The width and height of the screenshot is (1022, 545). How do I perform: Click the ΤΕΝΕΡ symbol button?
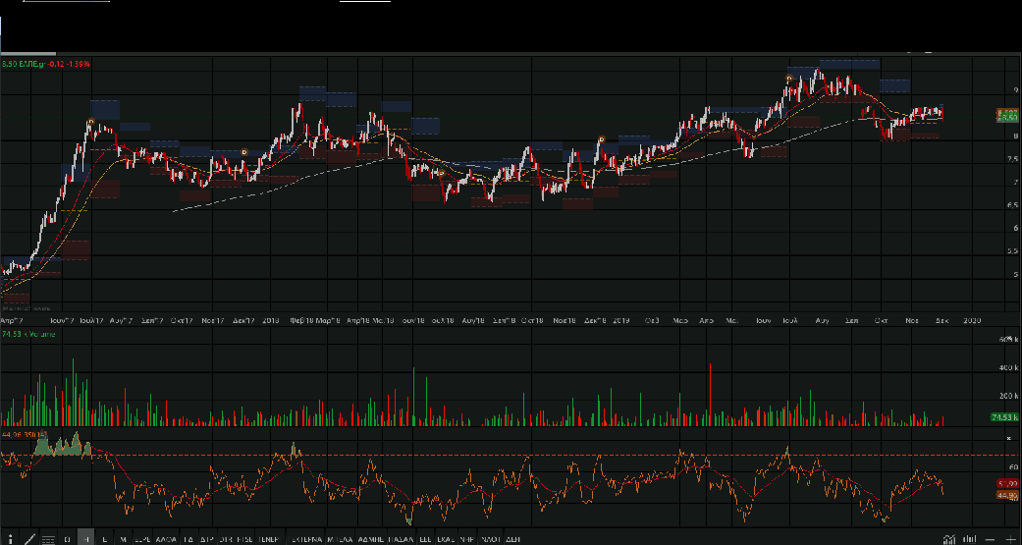269,539
